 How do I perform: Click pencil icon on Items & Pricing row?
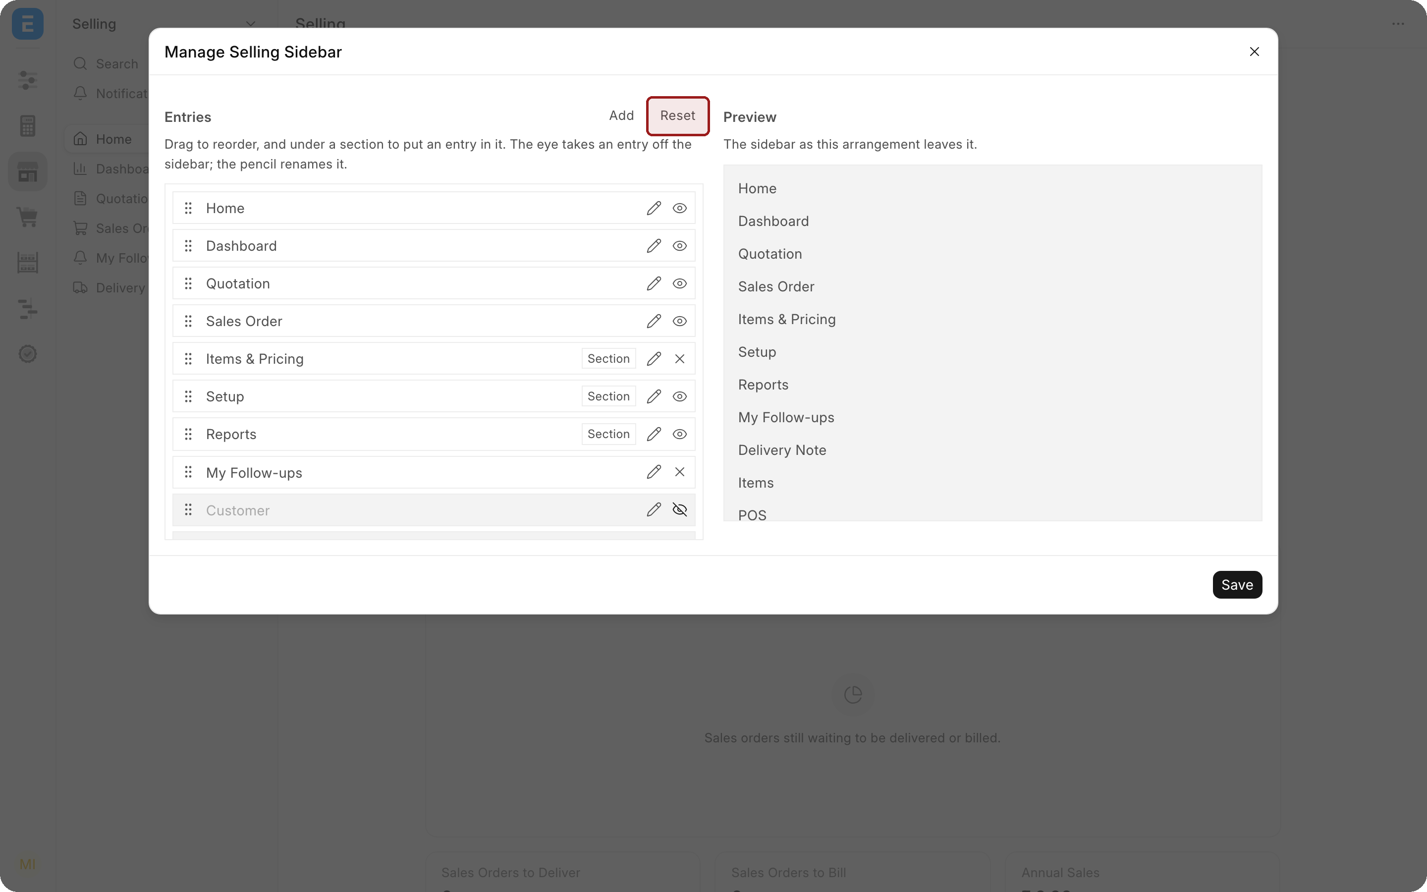654,359
